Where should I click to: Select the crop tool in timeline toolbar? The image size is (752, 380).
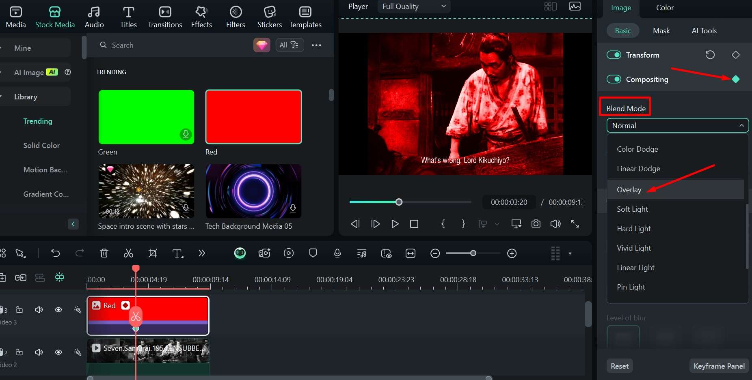[153, 253]
